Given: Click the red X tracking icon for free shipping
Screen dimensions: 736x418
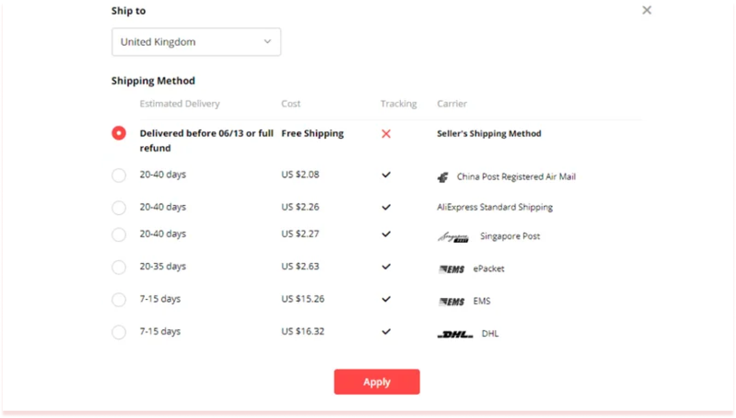Looking at the screenshot, I should coord(386,134).
